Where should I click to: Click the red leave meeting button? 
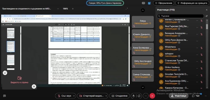click(152, 96)
